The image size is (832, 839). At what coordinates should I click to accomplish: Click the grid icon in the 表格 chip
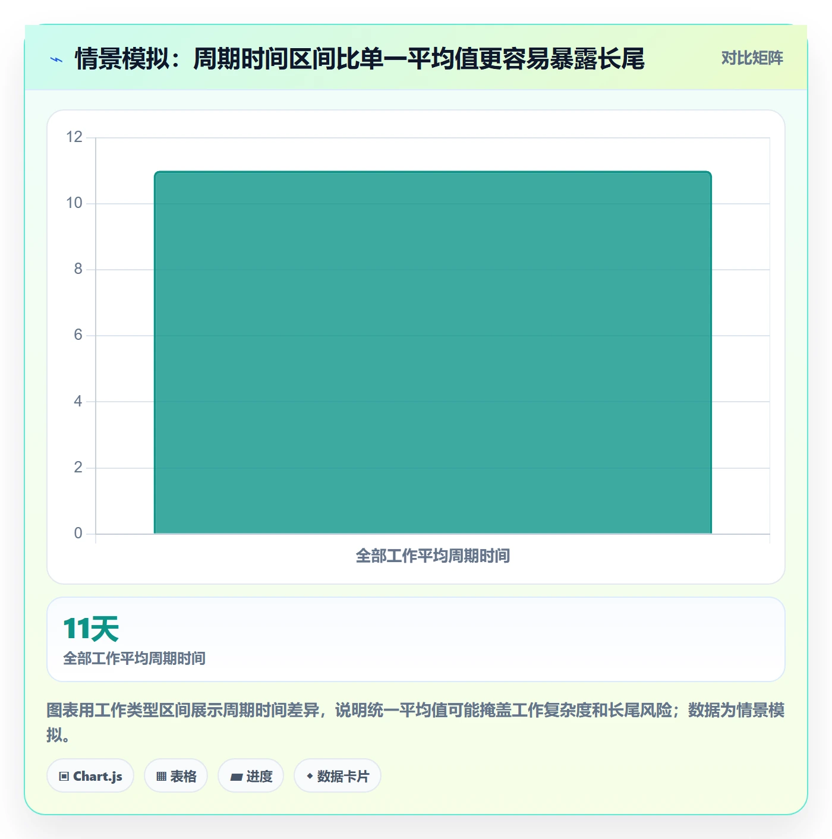coord(161,776)
